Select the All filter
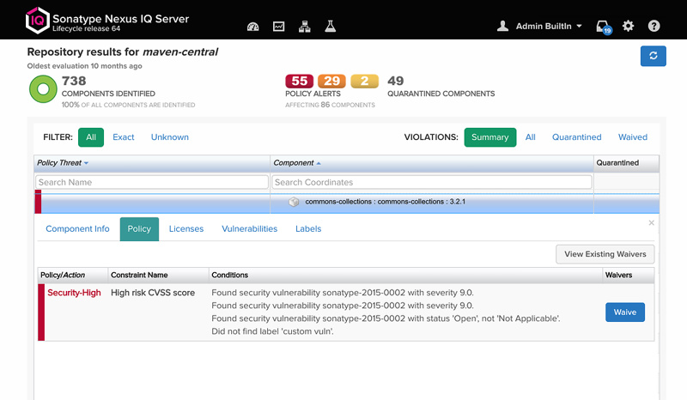 coord(91,137)
